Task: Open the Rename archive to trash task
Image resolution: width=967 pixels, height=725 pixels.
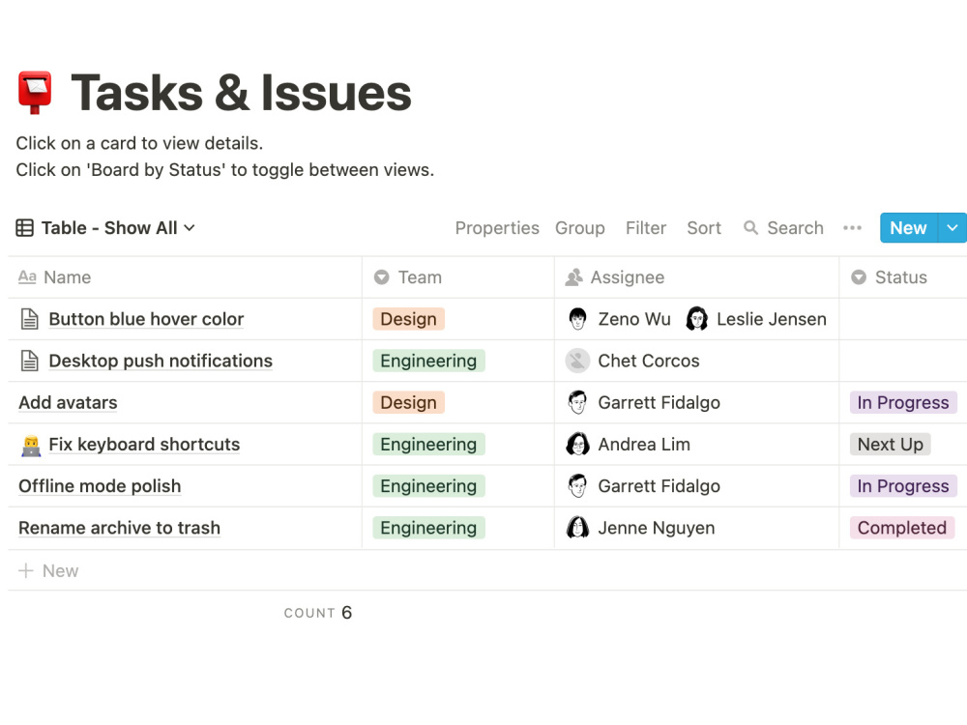Action: [x=120, y=529]
